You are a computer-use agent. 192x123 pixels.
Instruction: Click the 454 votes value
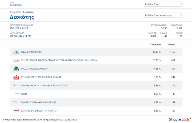pos(173,69)
